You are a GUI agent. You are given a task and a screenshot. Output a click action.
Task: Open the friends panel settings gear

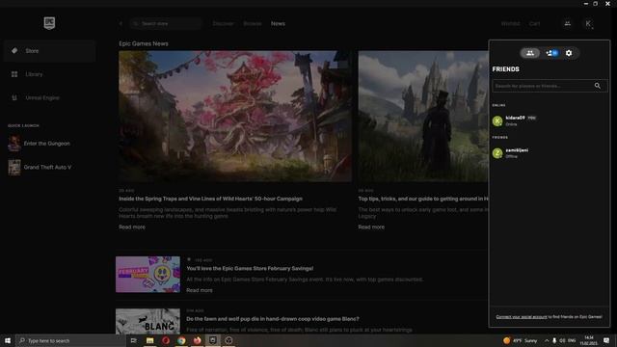coord(569,53)
